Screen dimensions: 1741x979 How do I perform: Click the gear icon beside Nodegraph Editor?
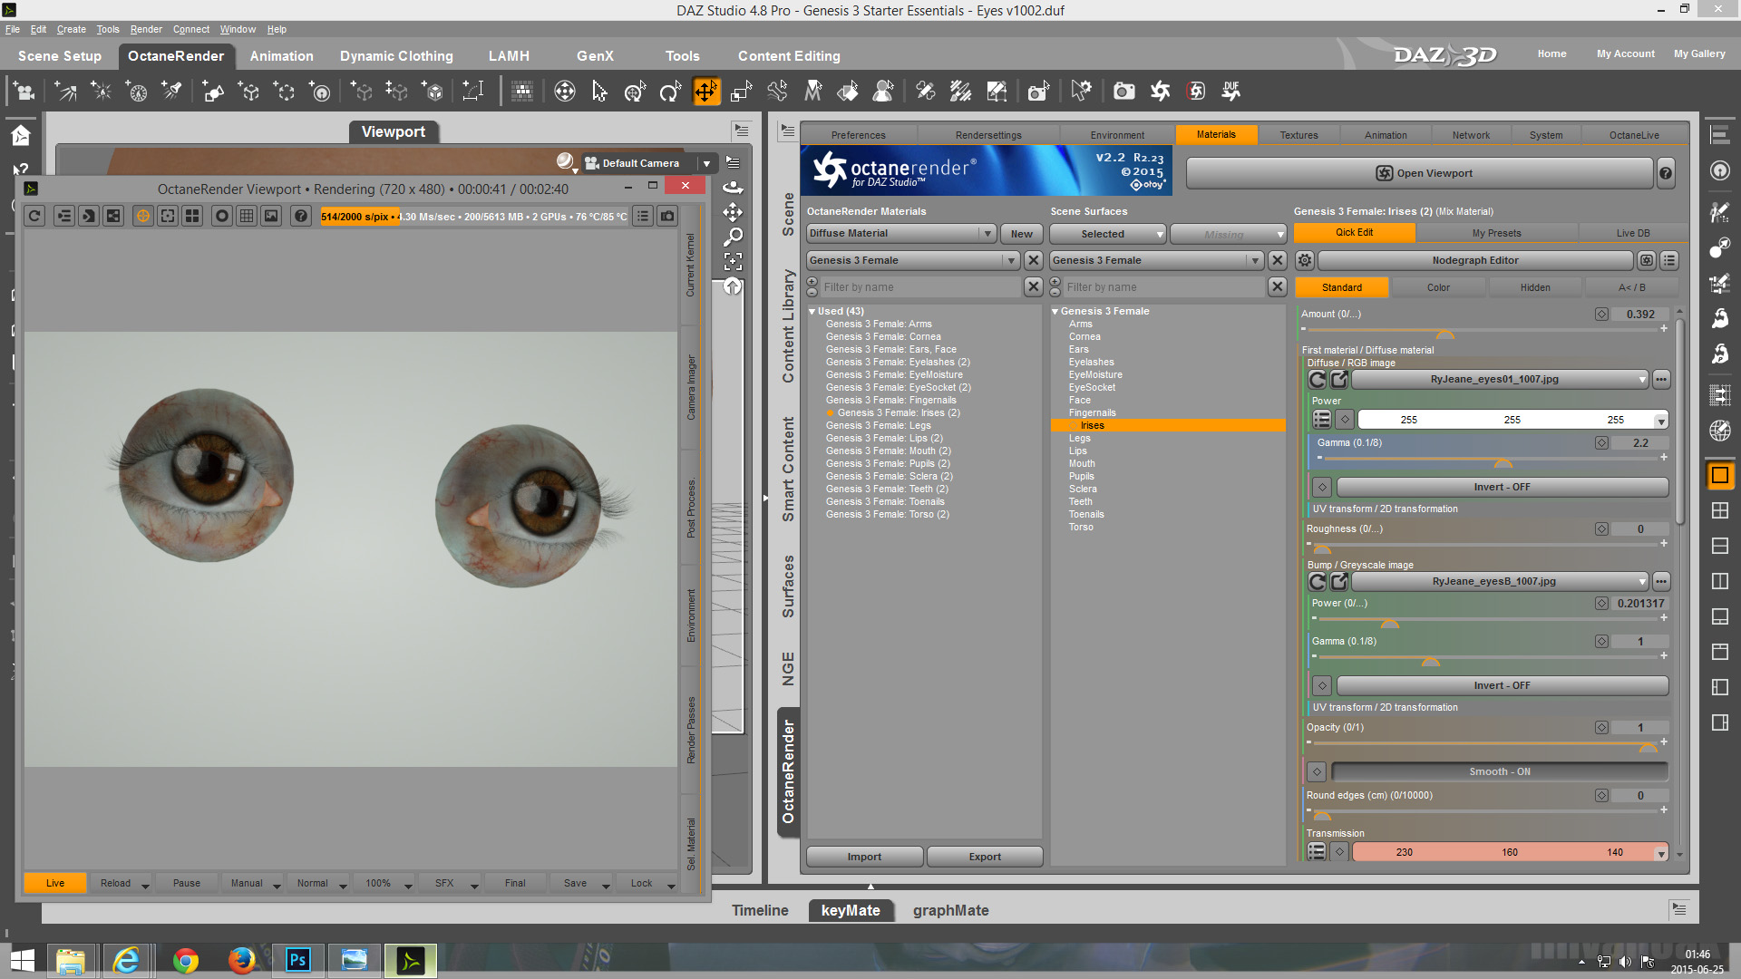tap(1304, 260)
